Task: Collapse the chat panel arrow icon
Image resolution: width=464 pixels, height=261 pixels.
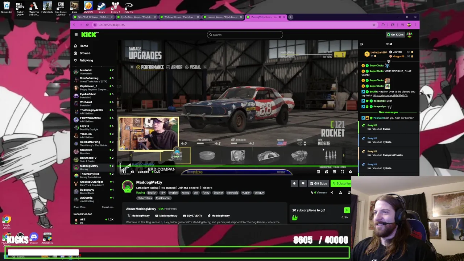Action: [x=361, y=44]
